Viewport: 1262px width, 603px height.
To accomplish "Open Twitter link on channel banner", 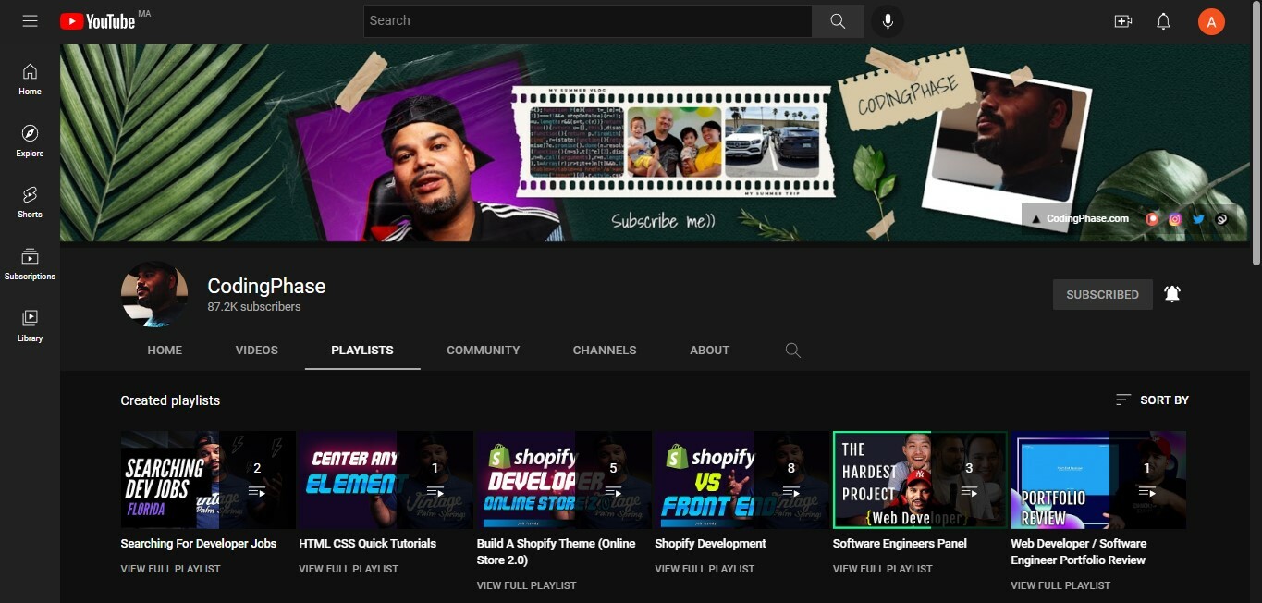I will point(1198,219).
